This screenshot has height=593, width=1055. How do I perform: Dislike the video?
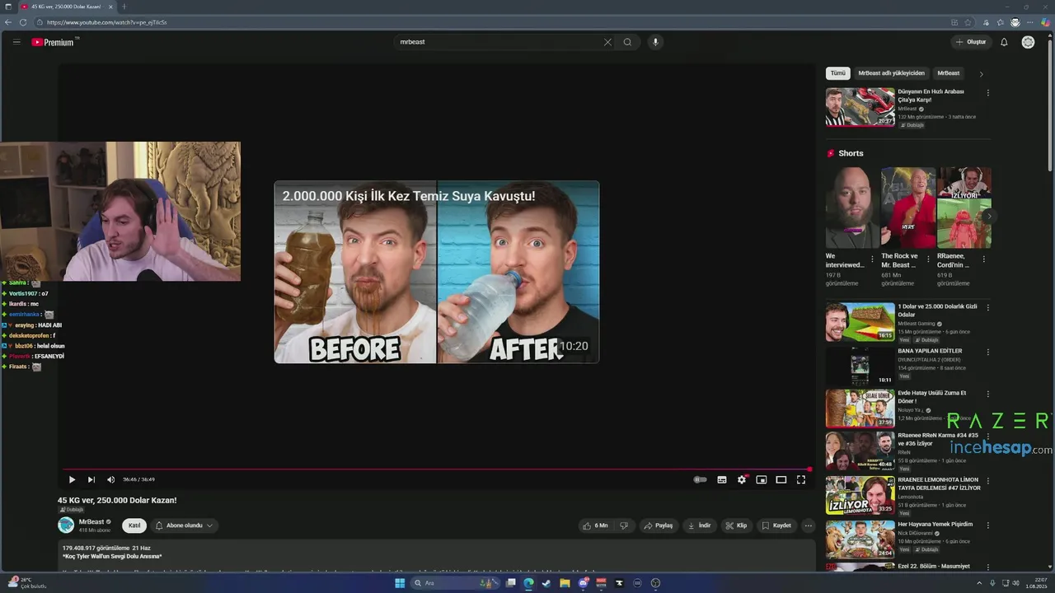[624, 525]
